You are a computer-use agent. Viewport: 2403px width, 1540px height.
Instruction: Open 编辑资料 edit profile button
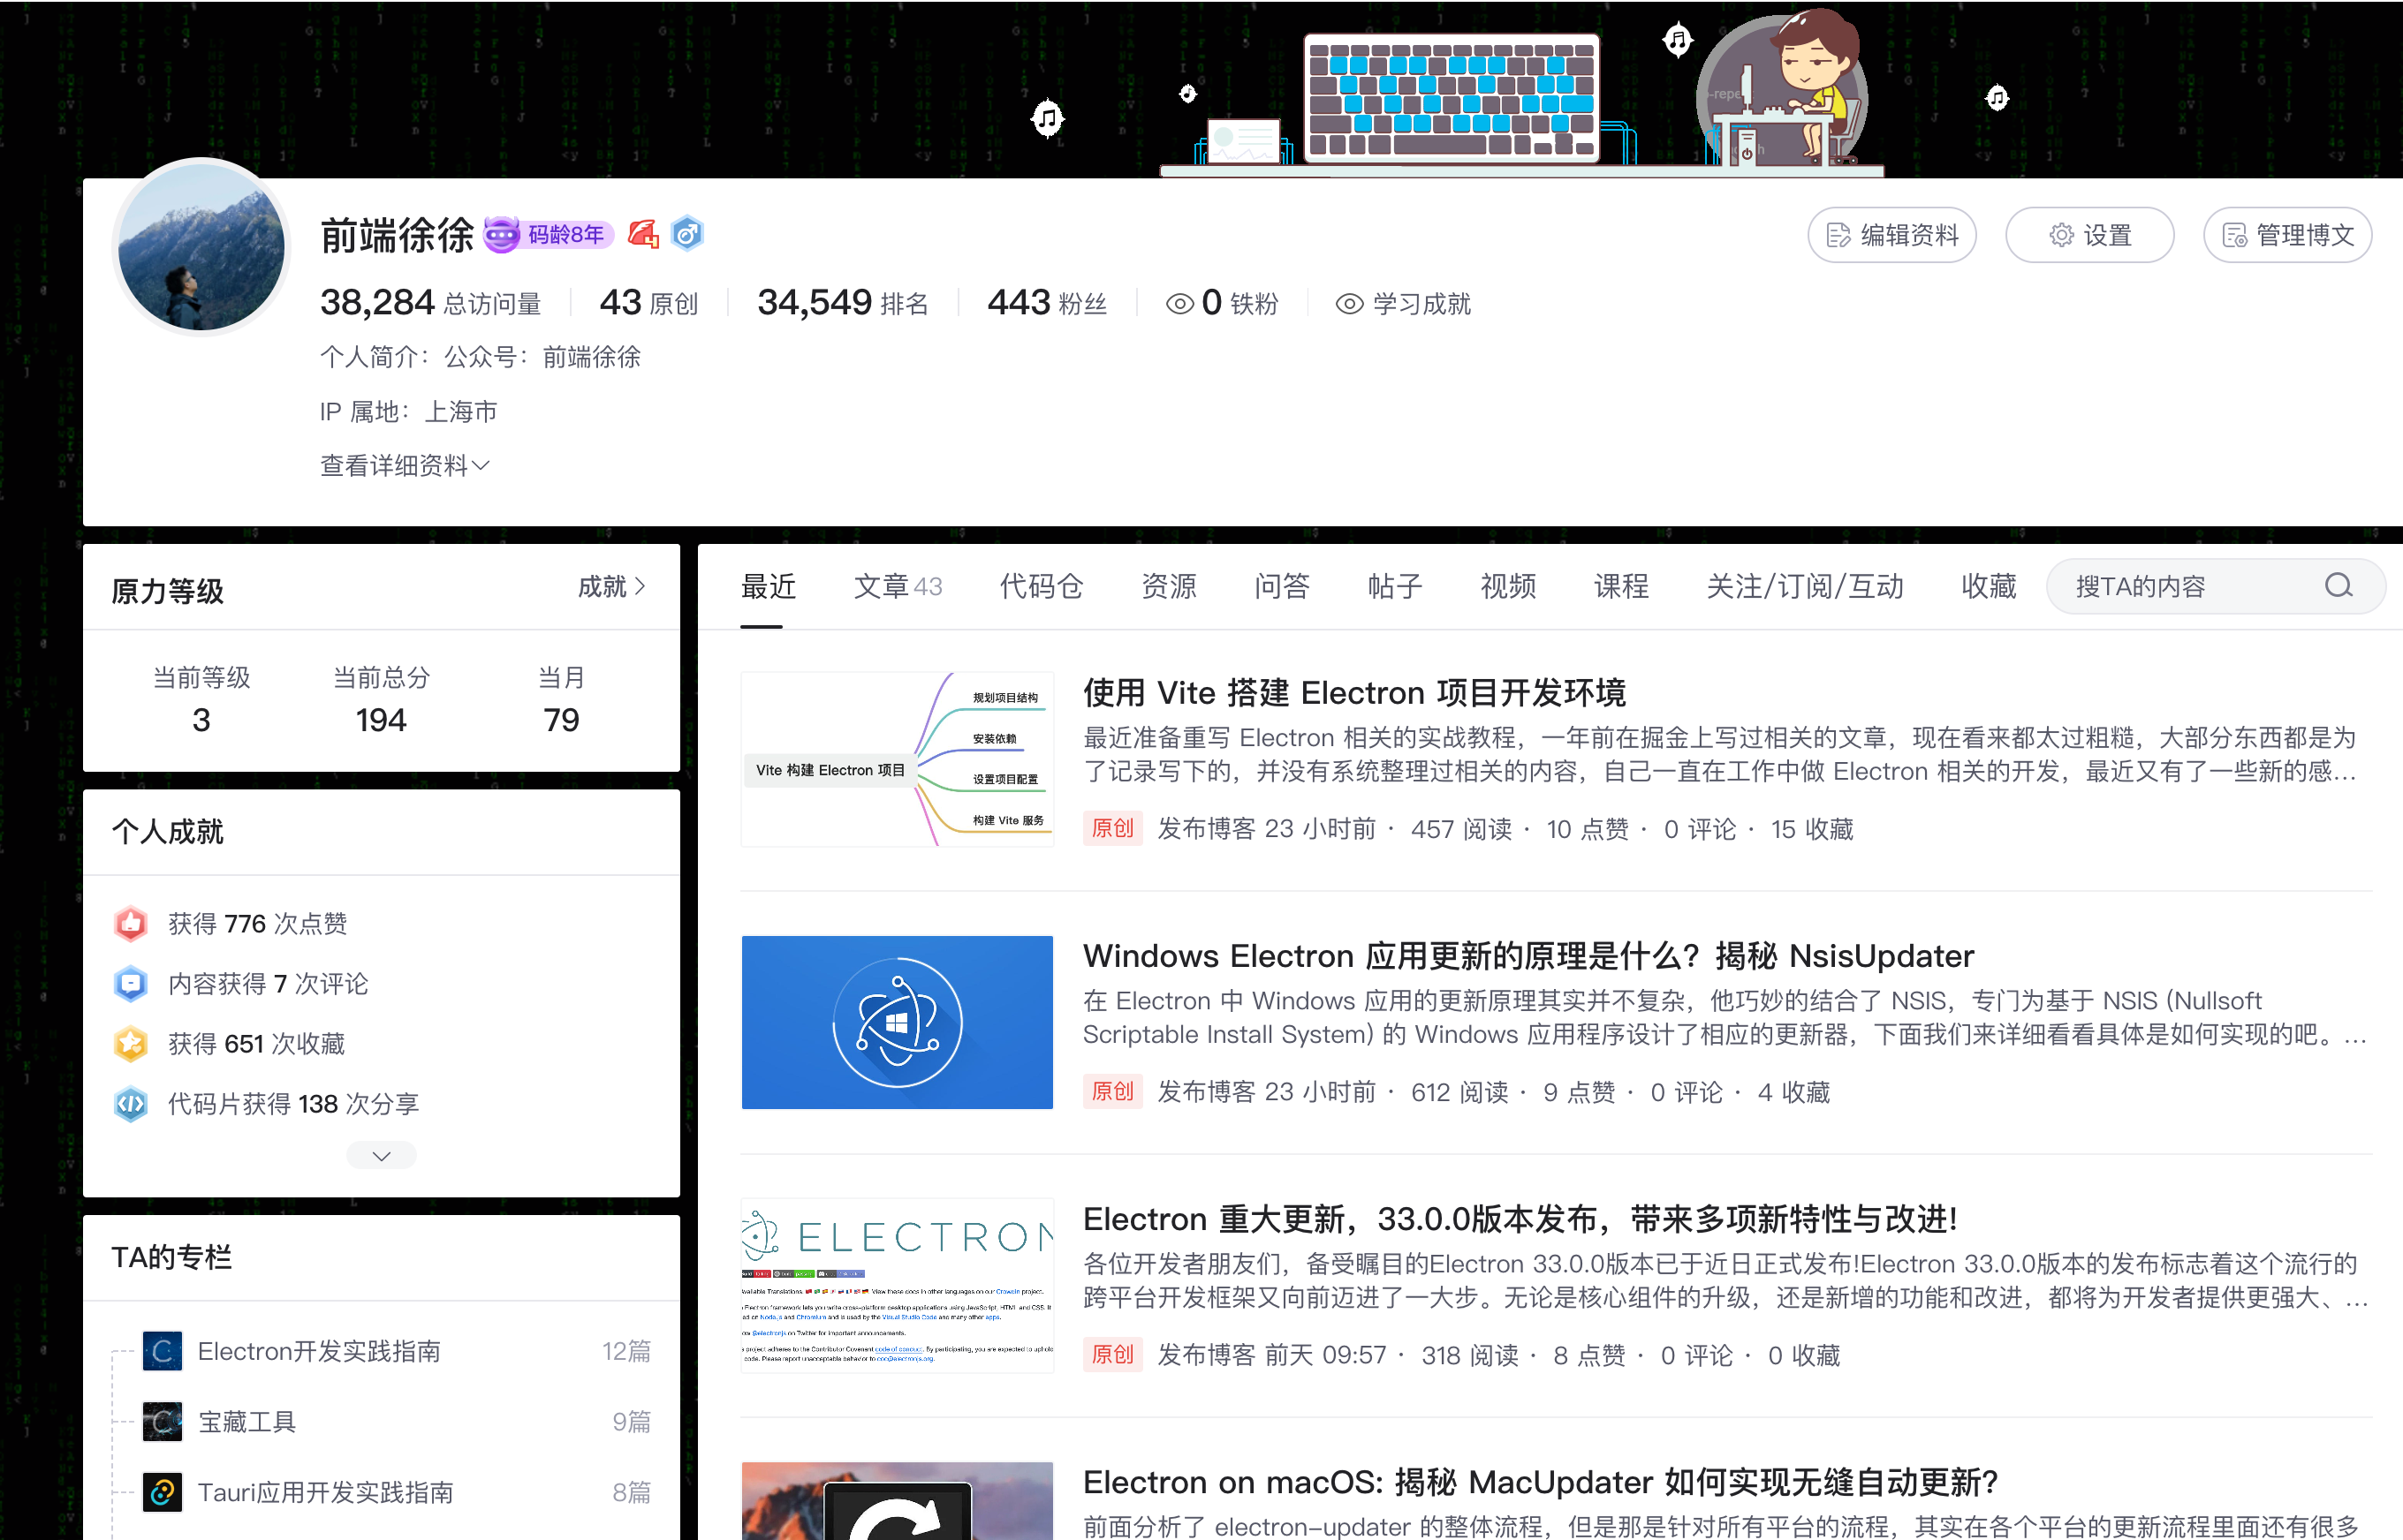tap(1891, 236)
